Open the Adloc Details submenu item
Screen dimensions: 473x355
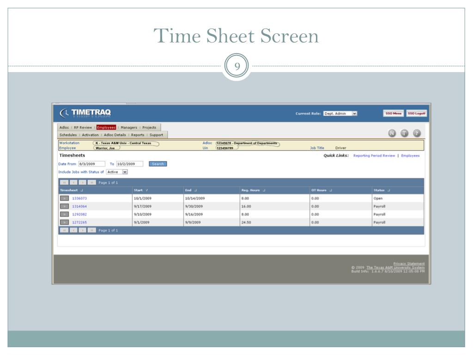115,135
